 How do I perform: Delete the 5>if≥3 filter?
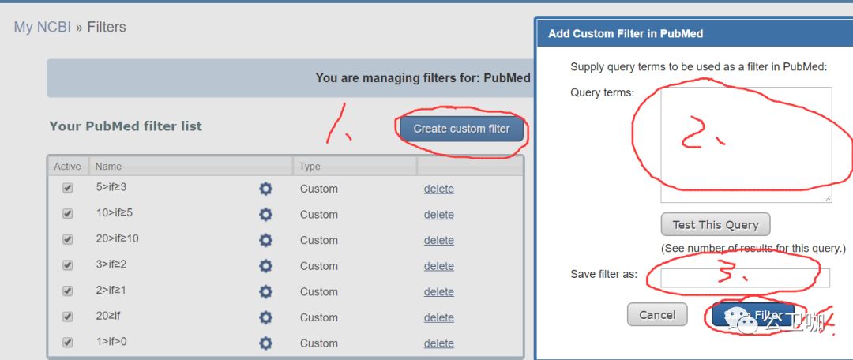point(439,189)
